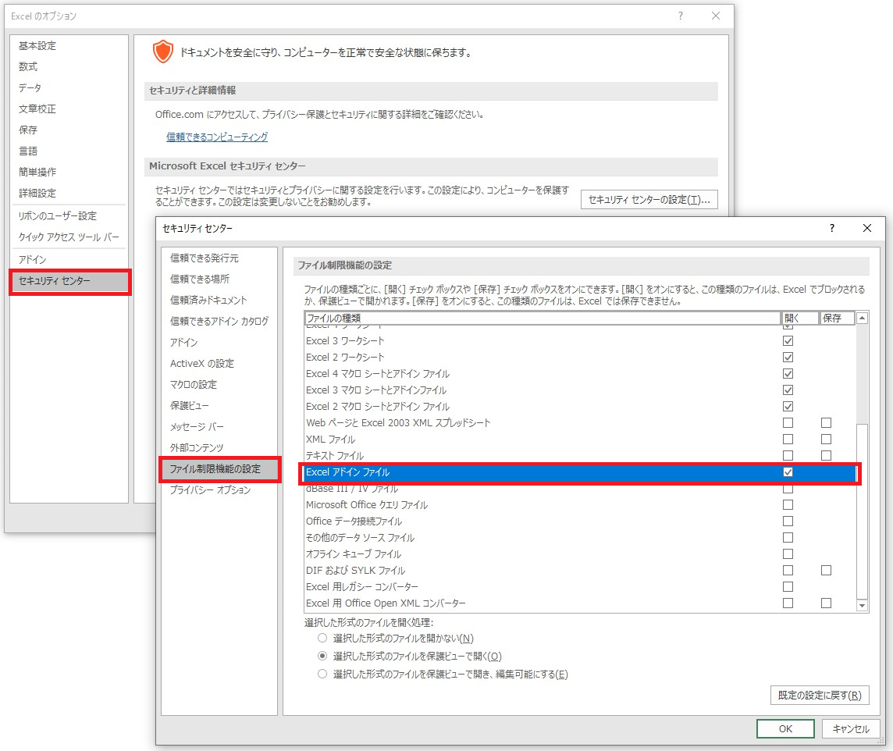
Task: Click キャンセル in Security Center dialog
Action: (x=851, y=729)
